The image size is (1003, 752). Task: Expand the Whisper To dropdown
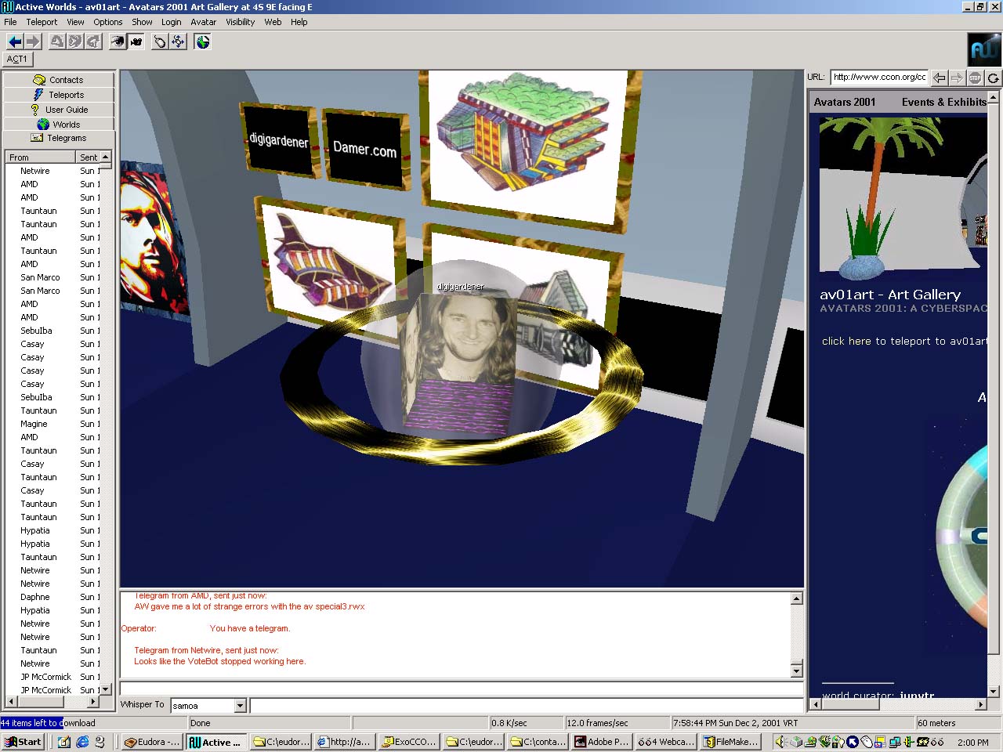pos(241,706)
